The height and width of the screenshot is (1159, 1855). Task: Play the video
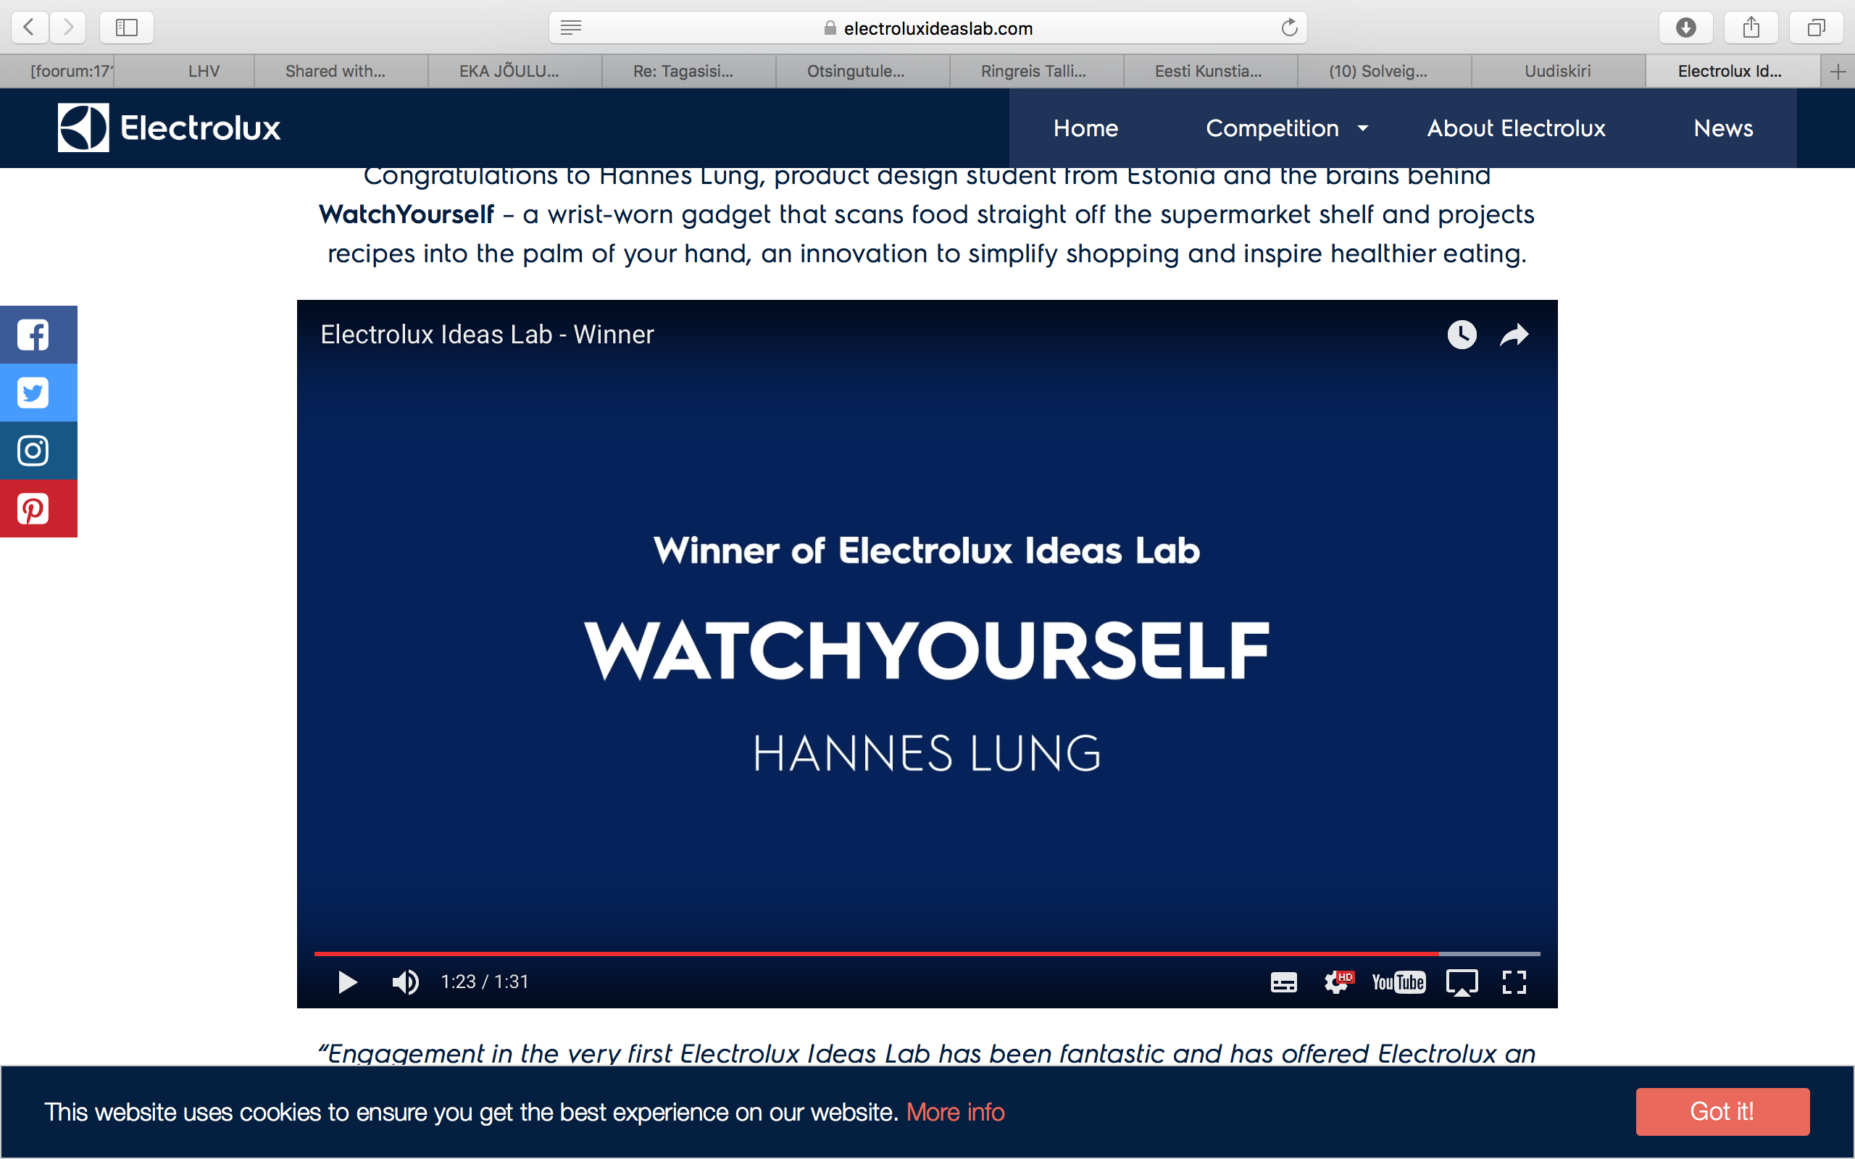347,982
